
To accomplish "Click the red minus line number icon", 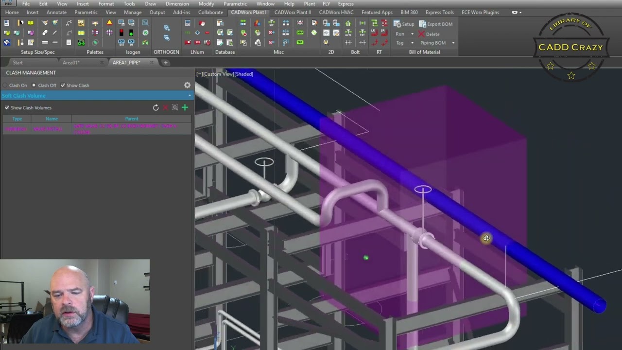I will (207, 33).
